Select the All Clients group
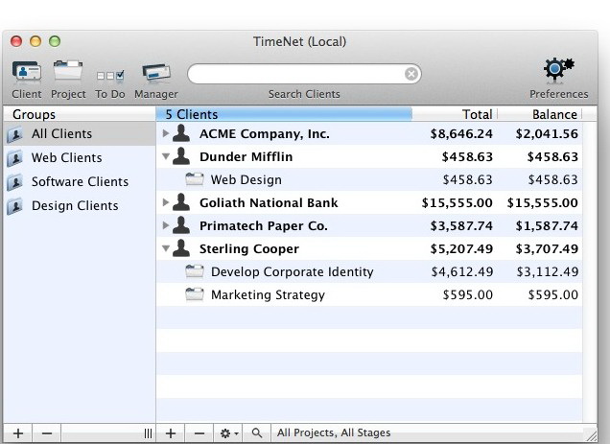The height and width of the screenshot is (444, 610). click(80, 134)
